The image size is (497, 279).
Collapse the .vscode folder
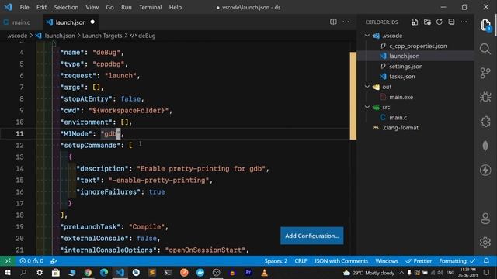(367, 36)
